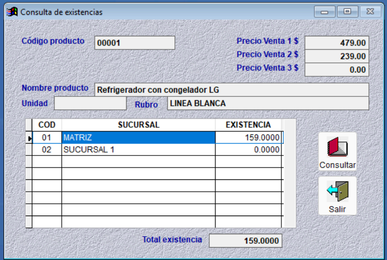Image resolution: width=387 pixels, height=260 pixels.
Task: Click existencia value 159.0000 in MATRIZ row
Action: pyautogui.click(x=248, y=137)
